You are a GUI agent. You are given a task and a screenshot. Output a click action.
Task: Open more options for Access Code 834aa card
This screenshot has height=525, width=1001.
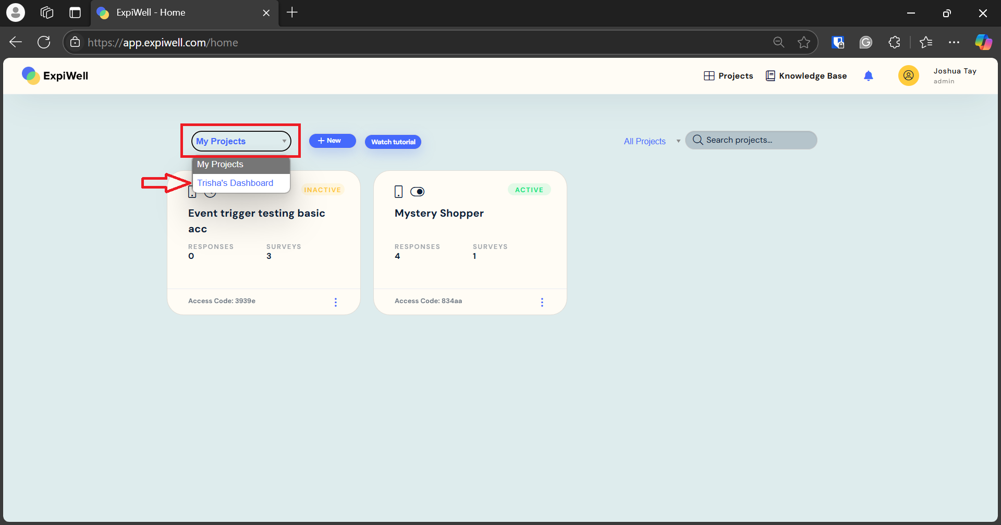click(542, 302)
